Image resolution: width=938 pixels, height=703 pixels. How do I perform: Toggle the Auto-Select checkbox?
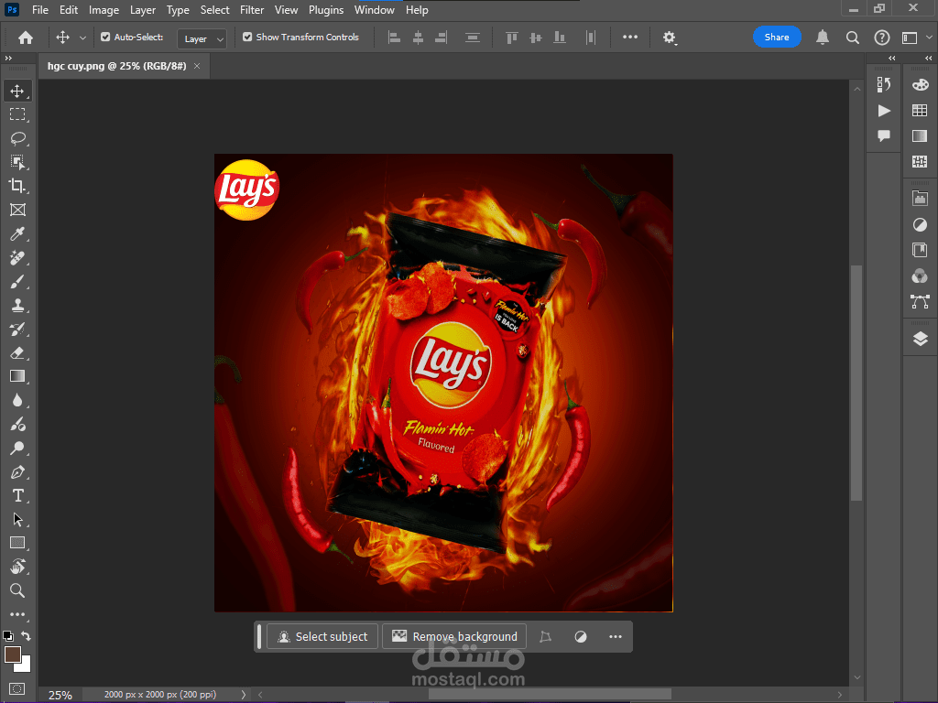(105, 37)
